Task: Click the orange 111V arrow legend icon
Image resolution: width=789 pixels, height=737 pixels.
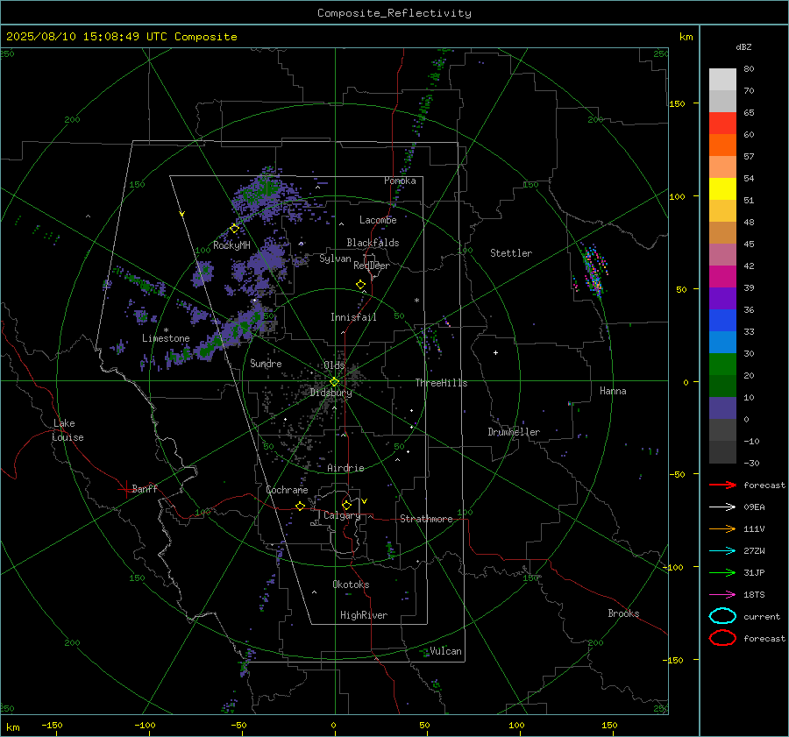Action: (722, 528)
